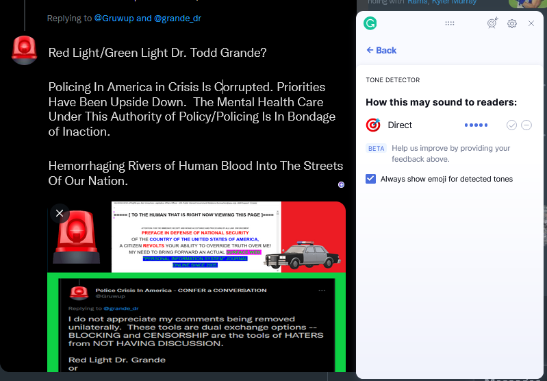Click the BETA badge
The width and height of the screenshot is (547, 381).
click(x=376, y=149)
